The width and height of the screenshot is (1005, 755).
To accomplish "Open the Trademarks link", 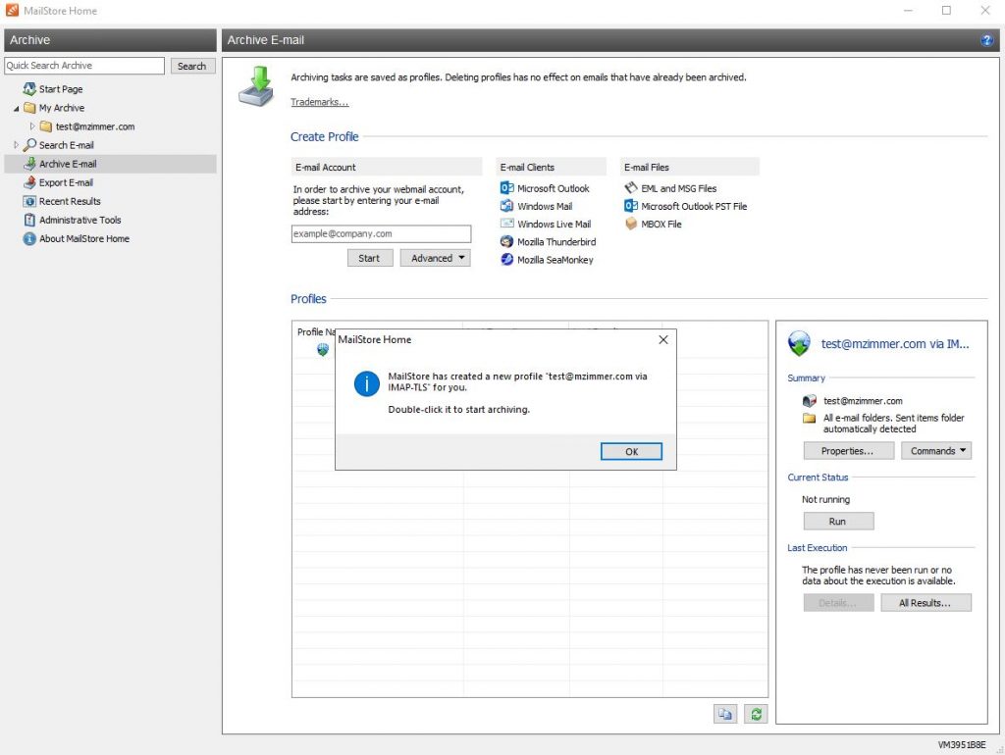I will click(319, 102).
